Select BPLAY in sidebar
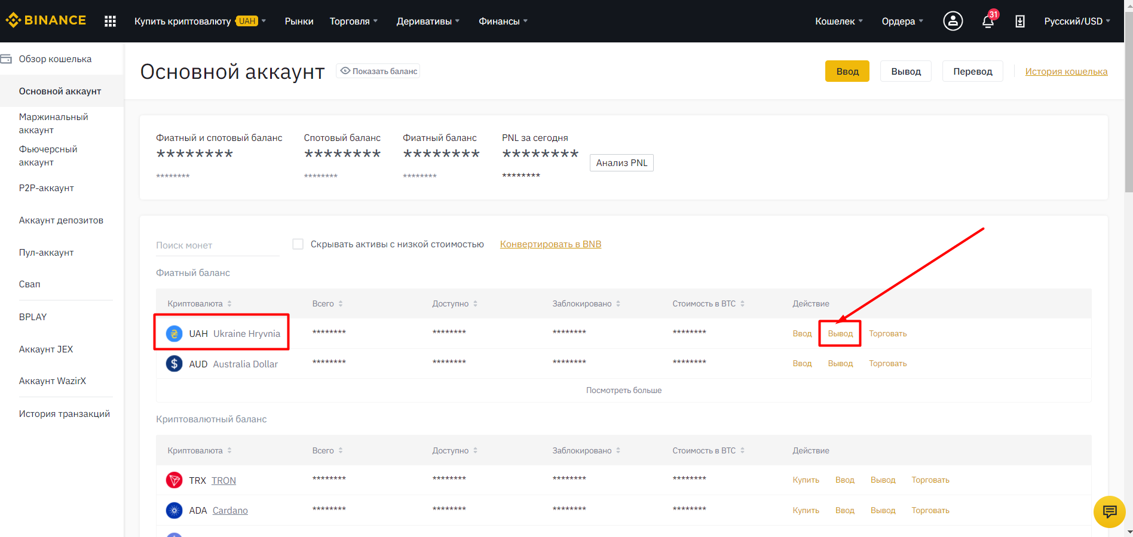 (32, 317)
